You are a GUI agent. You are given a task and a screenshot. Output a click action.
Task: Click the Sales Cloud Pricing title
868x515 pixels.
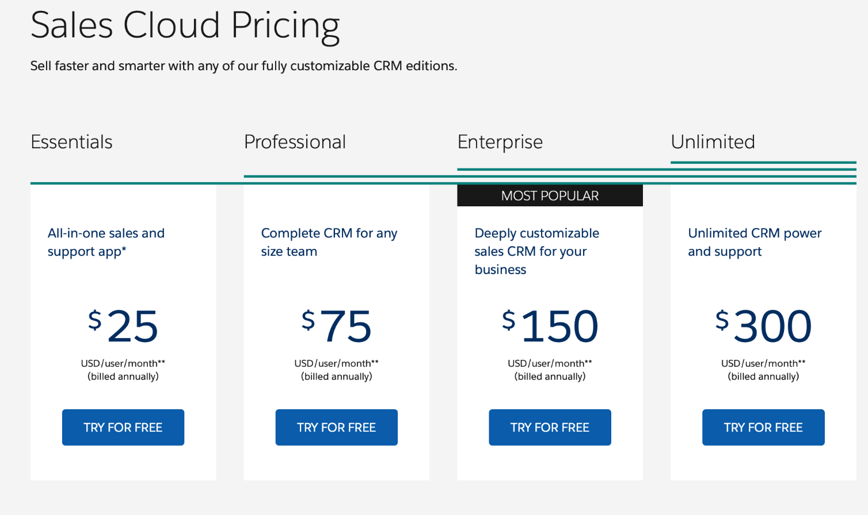click(x=185, y=26)
